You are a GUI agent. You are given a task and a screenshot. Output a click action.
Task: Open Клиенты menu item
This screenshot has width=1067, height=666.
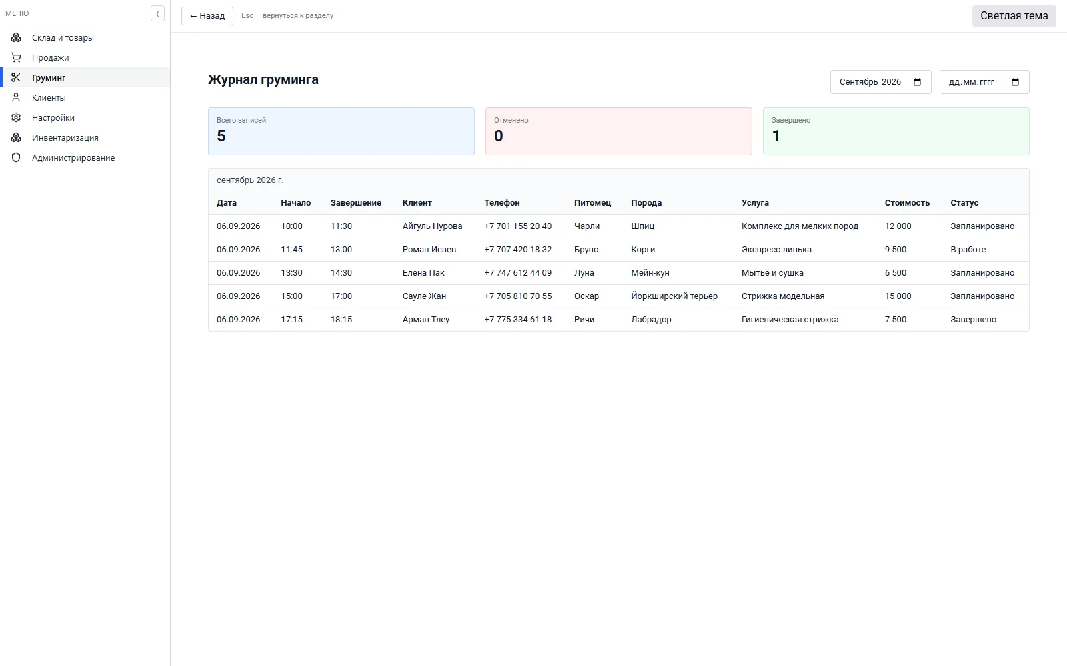coord(85,97)
